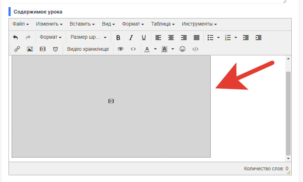Open the Инструменты menu
Viewport: 303px width, 182px height.
(x=199, y=24)
